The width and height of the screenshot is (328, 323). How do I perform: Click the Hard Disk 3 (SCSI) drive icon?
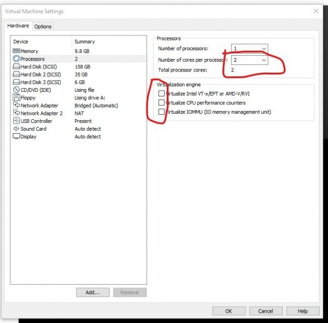tap(16, 82)
